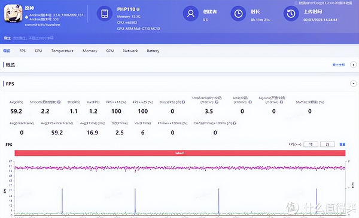Switch to the FPS tab

tap(23, 51)
